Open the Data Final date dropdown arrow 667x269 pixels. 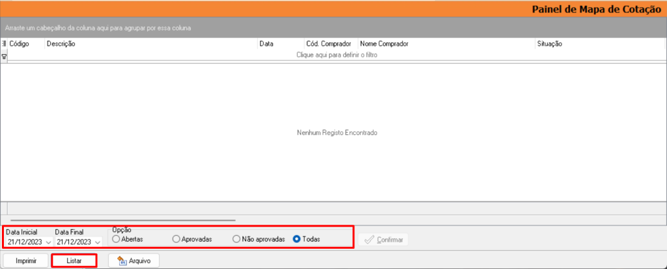[98, 242]
